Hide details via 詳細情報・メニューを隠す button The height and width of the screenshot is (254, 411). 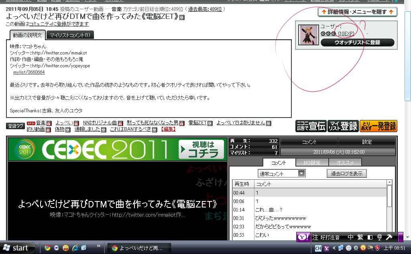pyautogui.click(x=358, y=12)
